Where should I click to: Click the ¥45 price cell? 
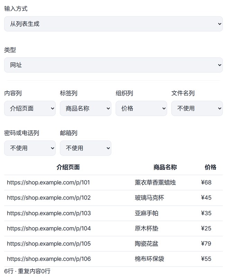point(206,198)
